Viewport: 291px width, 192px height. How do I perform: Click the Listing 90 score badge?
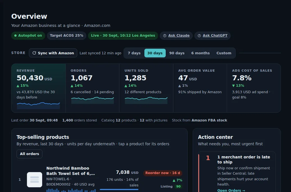178,186
